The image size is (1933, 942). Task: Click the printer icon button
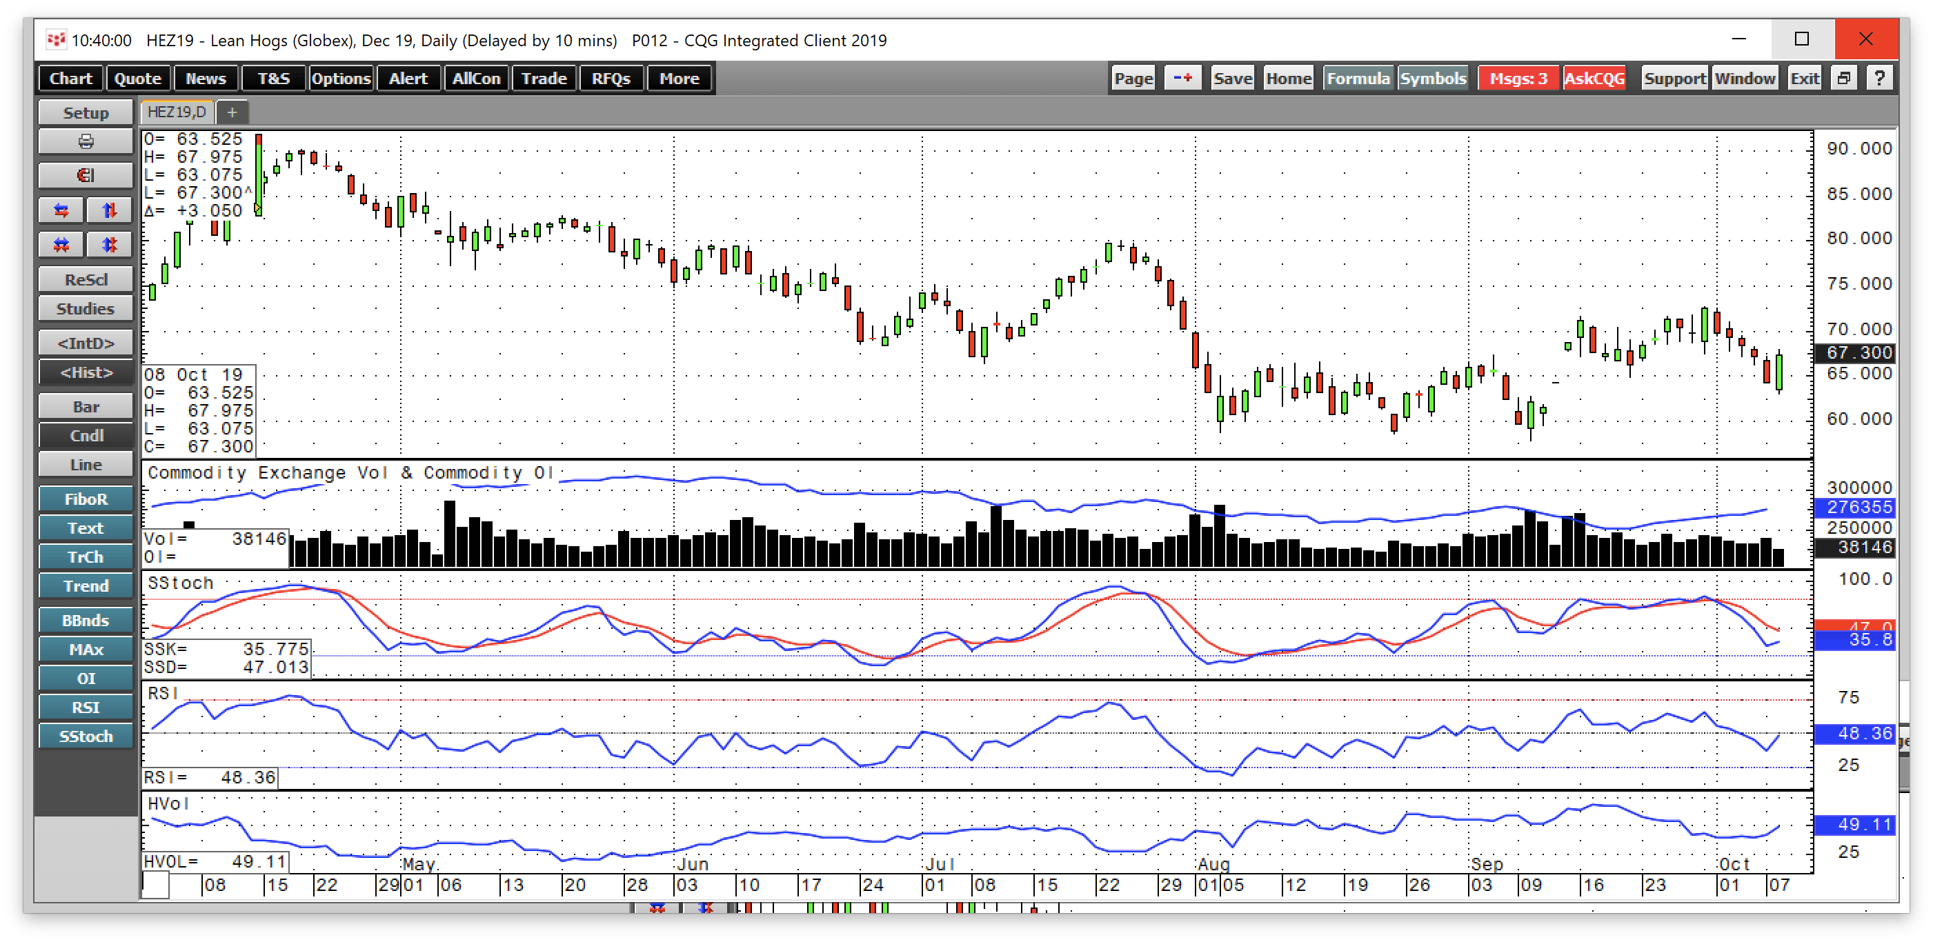[86, 141]
